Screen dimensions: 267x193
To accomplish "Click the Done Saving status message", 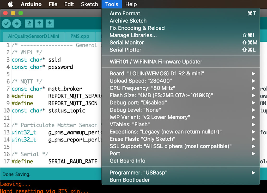I will point(16,175).
